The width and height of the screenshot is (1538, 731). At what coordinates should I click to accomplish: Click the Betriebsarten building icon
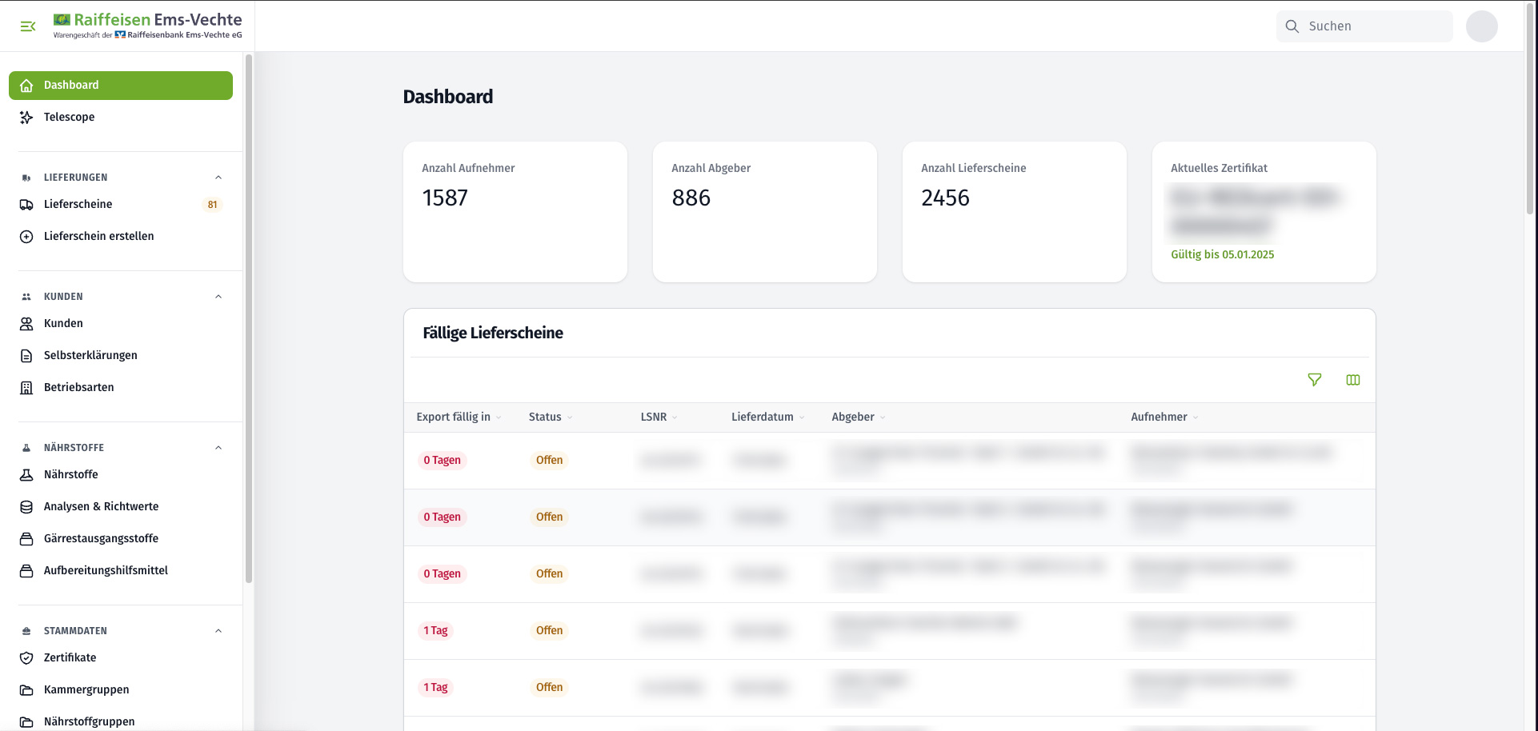pyautogui.click(x=26, y=388)
